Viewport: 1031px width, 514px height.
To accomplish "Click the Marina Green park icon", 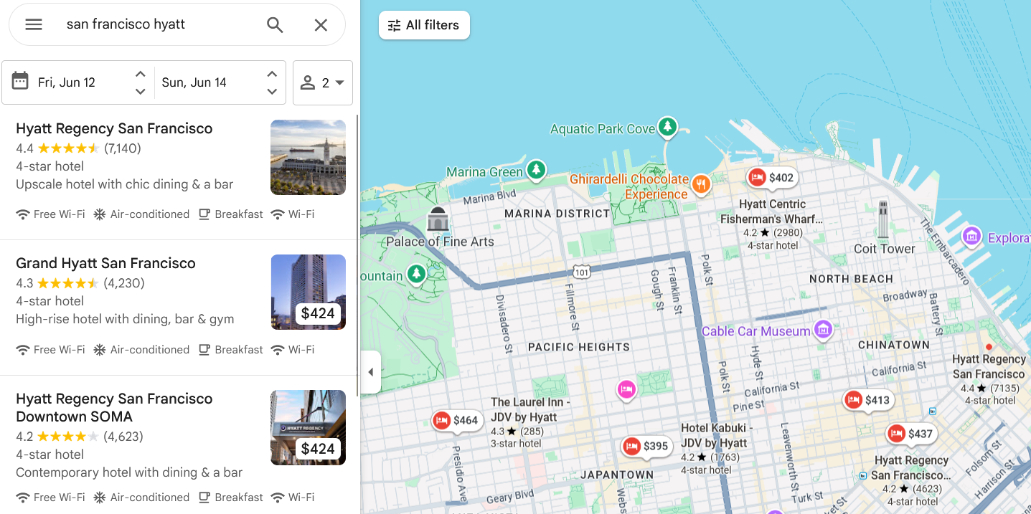I will [536, 170].
